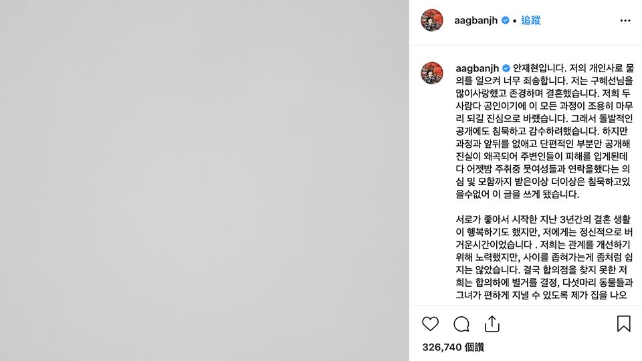This screenshot has width=642, height=361.
Task: Save the post with the bookmark icon
Action: coord(623,324)
